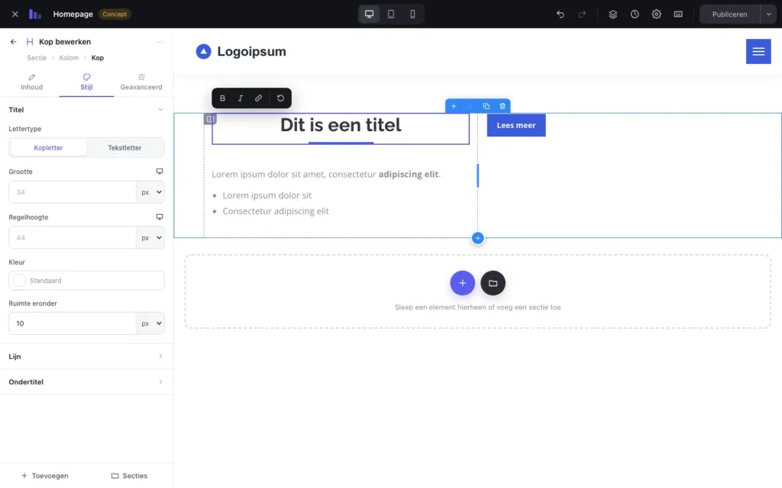
Task: Click the builder logo icon in top bar
Action: [x=35, y=14]
